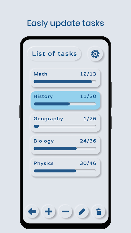
Task: Tap the minus icon to decrement
Action: tap(65, 211)
